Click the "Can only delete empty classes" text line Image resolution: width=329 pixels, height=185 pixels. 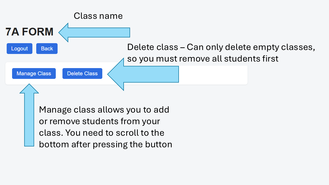[x=221, y=47]
